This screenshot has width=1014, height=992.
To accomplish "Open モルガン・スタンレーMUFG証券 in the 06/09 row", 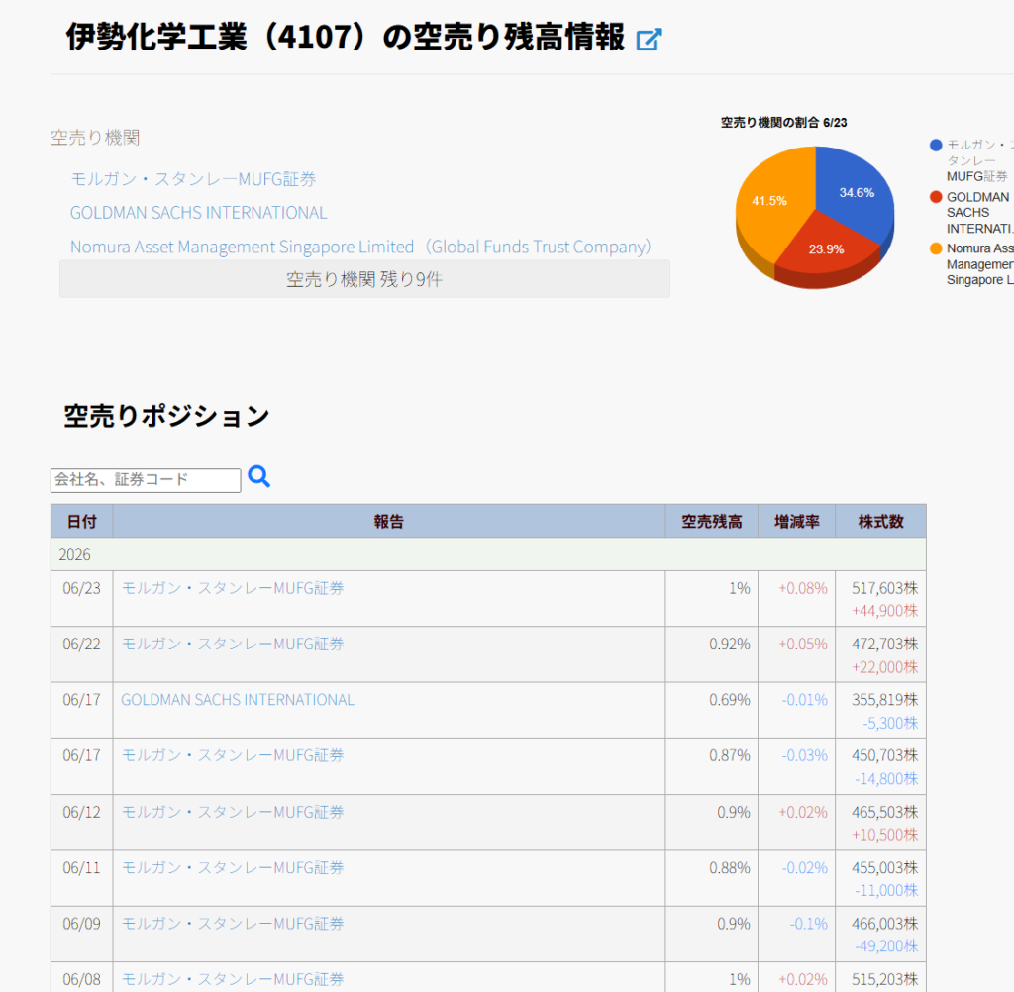I will click(233, 924).
